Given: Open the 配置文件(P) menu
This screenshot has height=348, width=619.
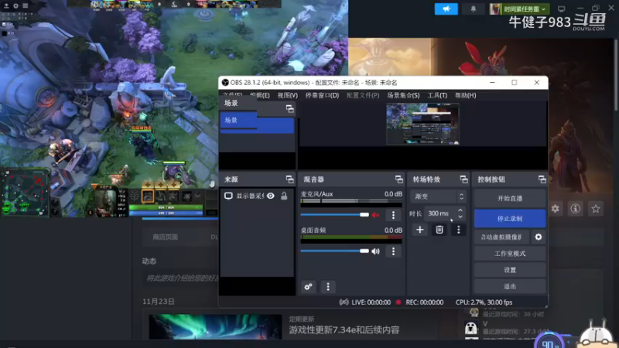Looking at the screenshot, I should (x=363, y=95).
